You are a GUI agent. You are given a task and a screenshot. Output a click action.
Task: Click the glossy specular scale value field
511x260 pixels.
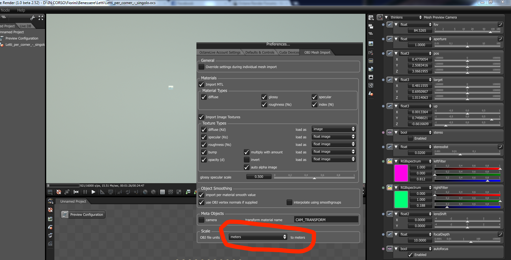coord(259,177)
